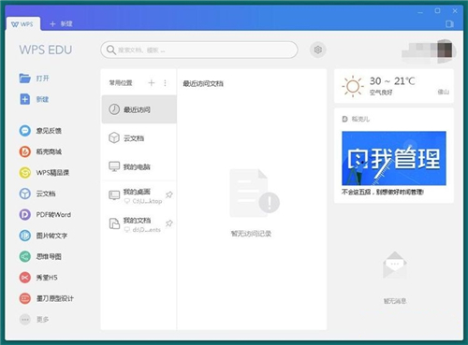The image size is (468, 345).
Task: Unpin the My Desktop location pin icon
Action: pos(169,194)
